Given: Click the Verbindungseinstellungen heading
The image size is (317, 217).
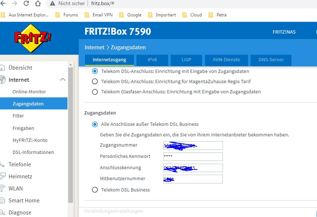Looking at the screenshot, I should coord(113,211).
